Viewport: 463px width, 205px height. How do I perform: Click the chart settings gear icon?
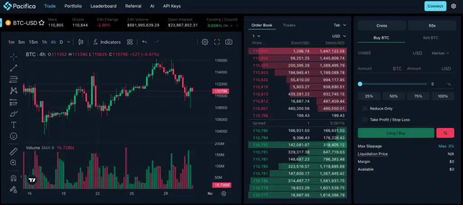(205, 42)
